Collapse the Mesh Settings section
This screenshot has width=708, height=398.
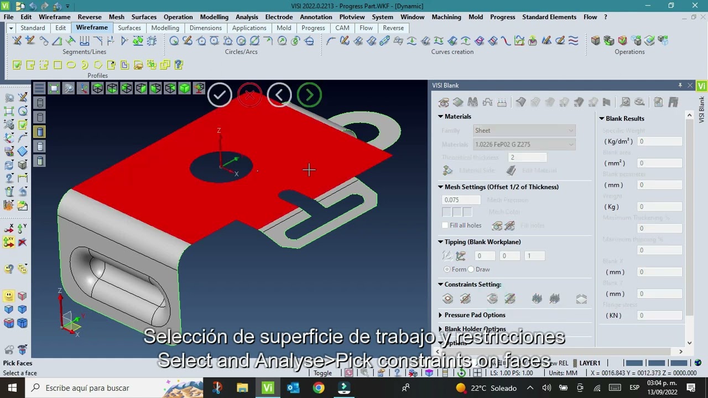[441, 187]
